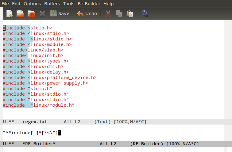Image resolution: width=232 pixels, height=152 pixels.
Task: Click the Copy toolbar icon
Action: (x=119, y=13)
